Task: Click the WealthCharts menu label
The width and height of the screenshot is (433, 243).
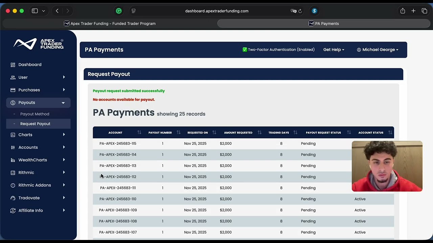Action: (x=33, y=160)
